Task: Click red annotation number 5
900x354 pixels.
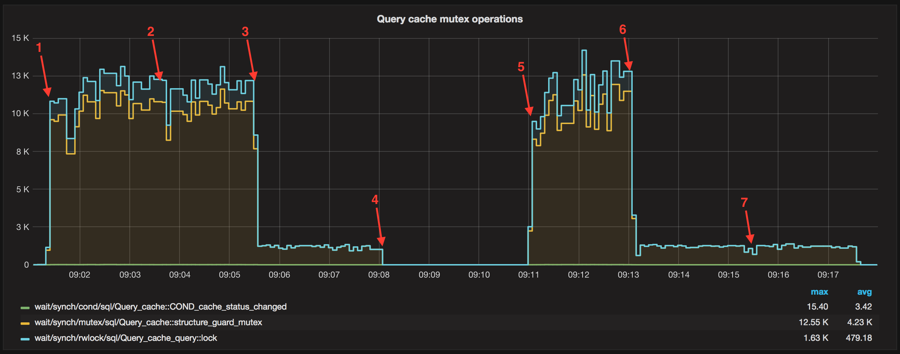Action: (521, 67)
